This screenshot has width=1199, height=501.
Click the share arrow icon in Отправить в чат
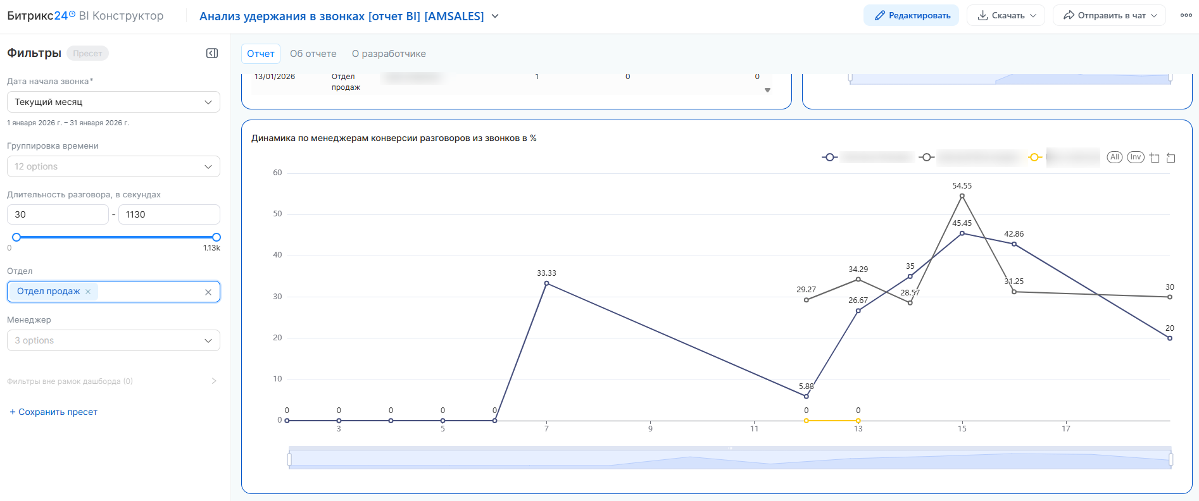click(x=1069, y=15)
